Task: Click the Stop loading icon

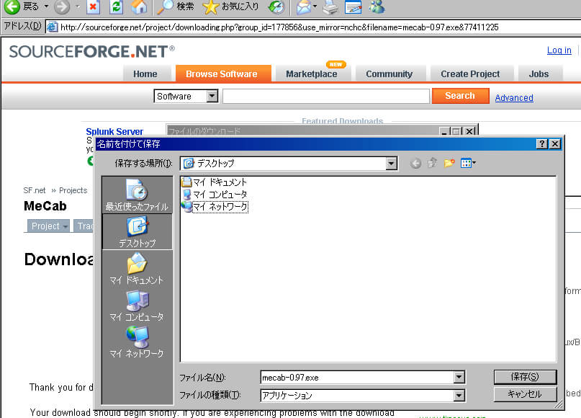Action: point(93,7)
